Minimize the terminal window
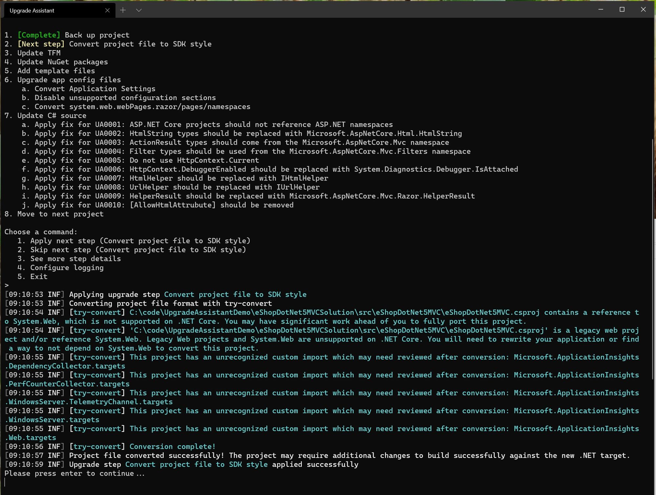Screen dimensions: 656x495 600,10
